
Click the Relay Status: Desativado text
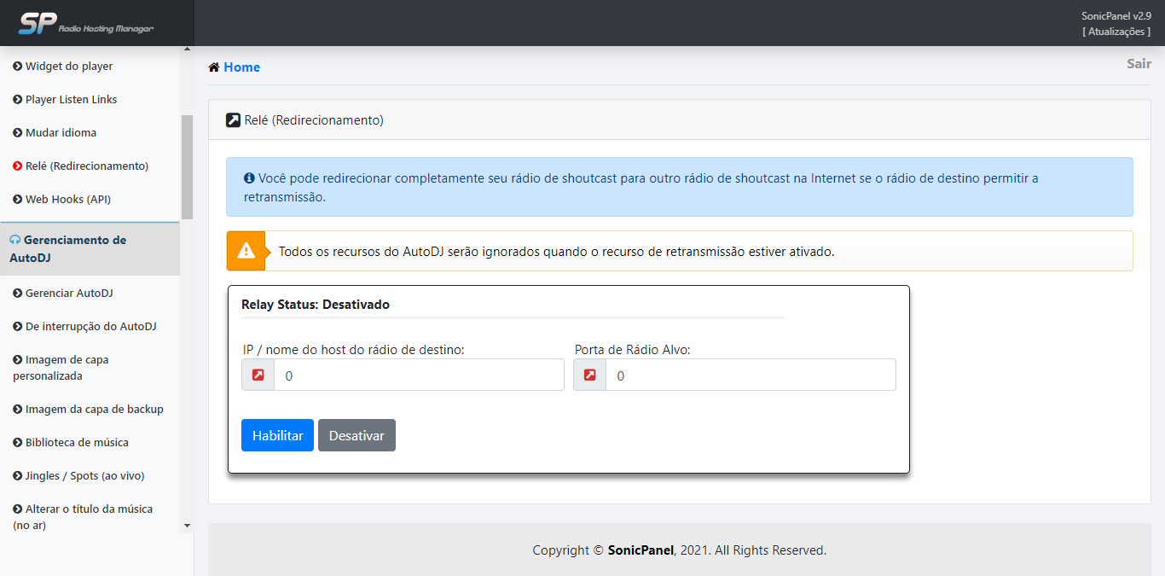point(316,305)
